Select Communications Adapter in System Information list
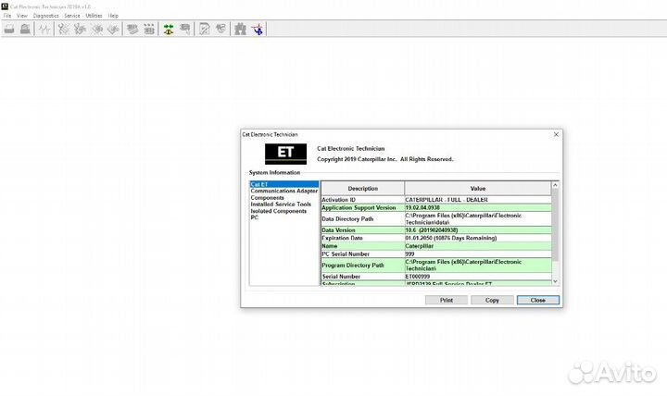The width and height of the screenshot is (667, 396). 283,192
